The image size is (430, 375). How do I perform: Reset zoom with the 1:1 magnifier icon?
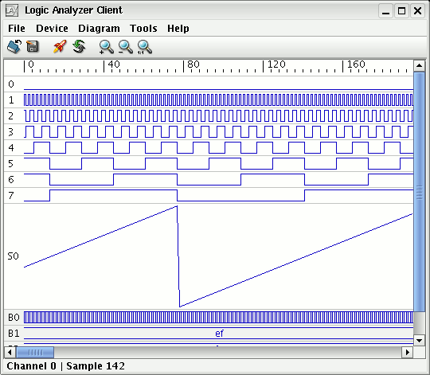tap(145, 47)
